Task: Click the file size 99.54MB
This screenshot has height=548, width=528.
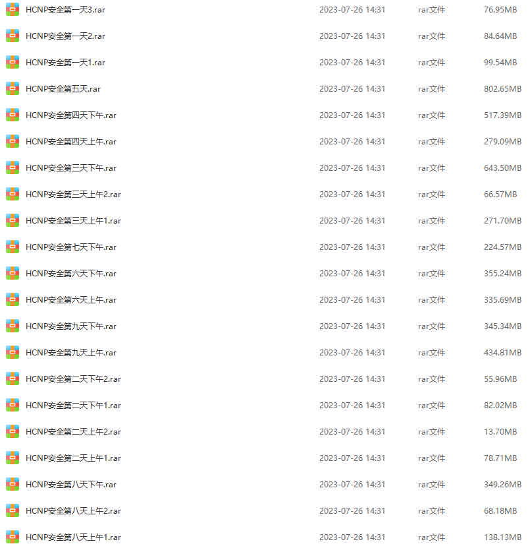Action: (500, 63)
